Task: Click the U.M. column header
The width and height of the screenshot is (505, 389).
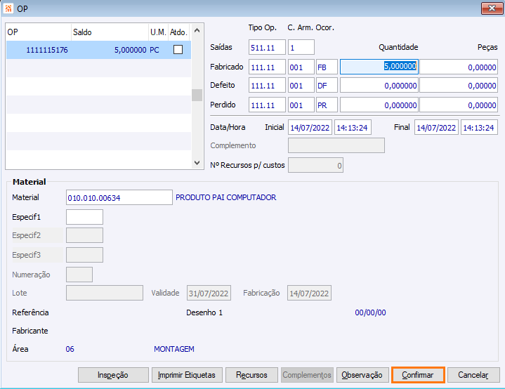Action: pos(158,32)
